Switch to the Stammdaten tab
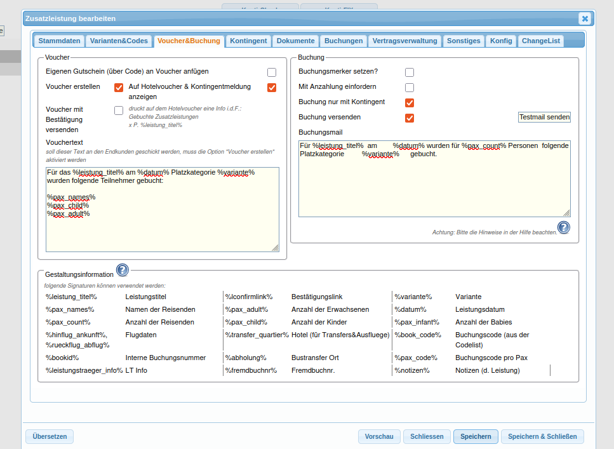The width and height of the screenshot is (614, 449). (59, 41)
